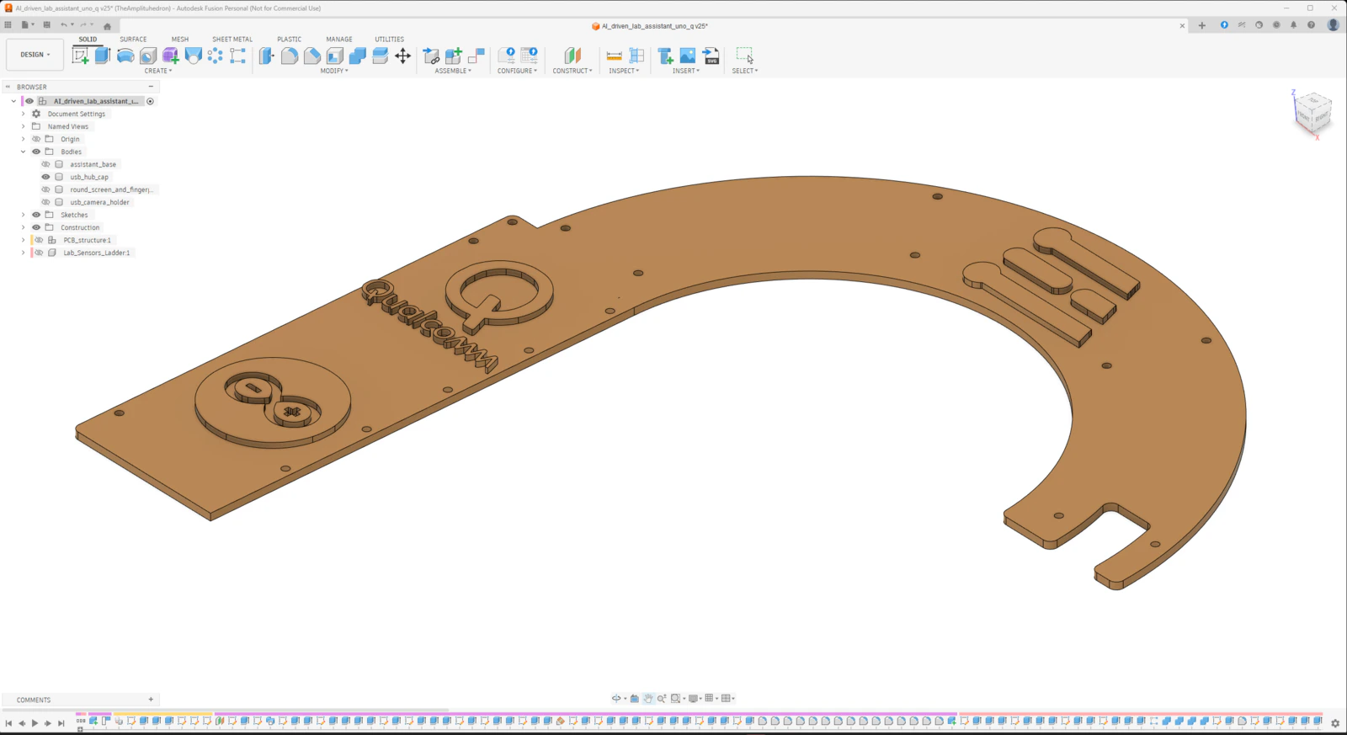
Task: Open the Help question mark icon
Action: pos(1311,25)
